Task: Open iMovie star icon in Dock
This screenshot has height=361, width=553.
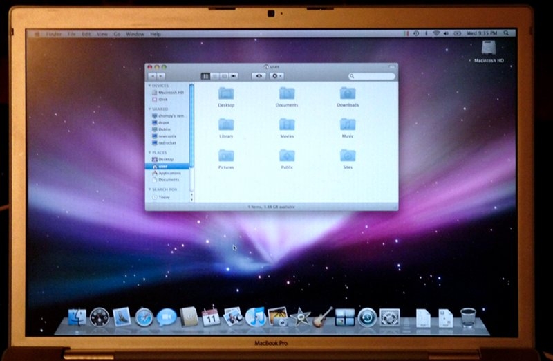Action: [x=300, y=317]
